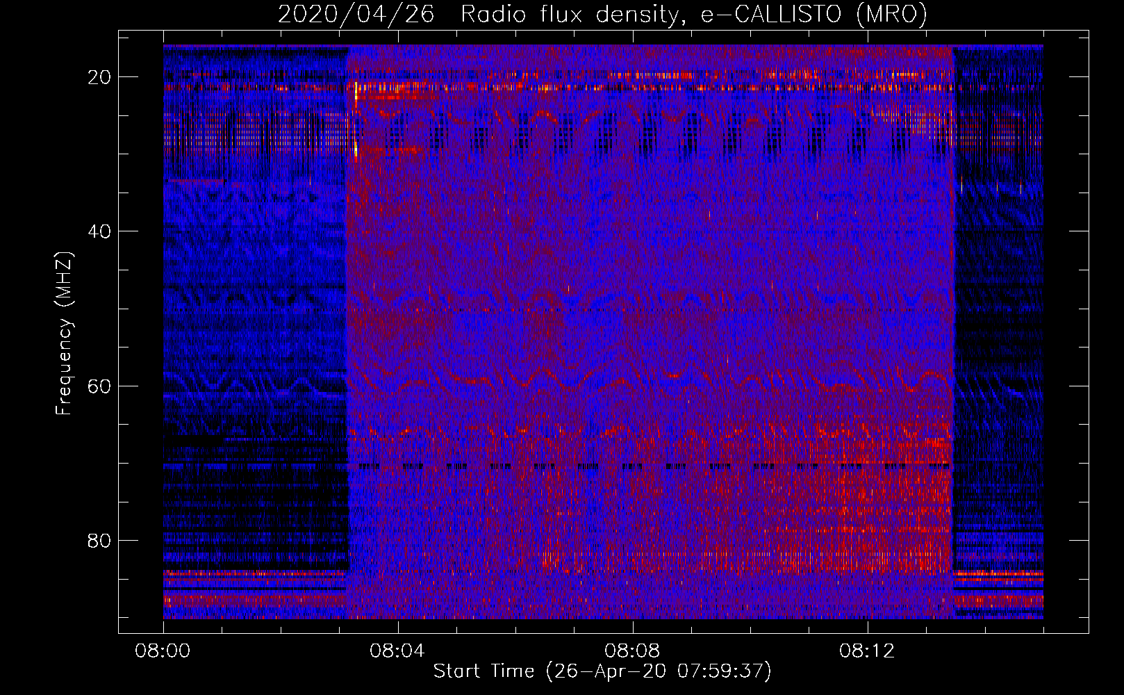
Task: Select the 80 frequency tick label
Action: pos(99,540)
